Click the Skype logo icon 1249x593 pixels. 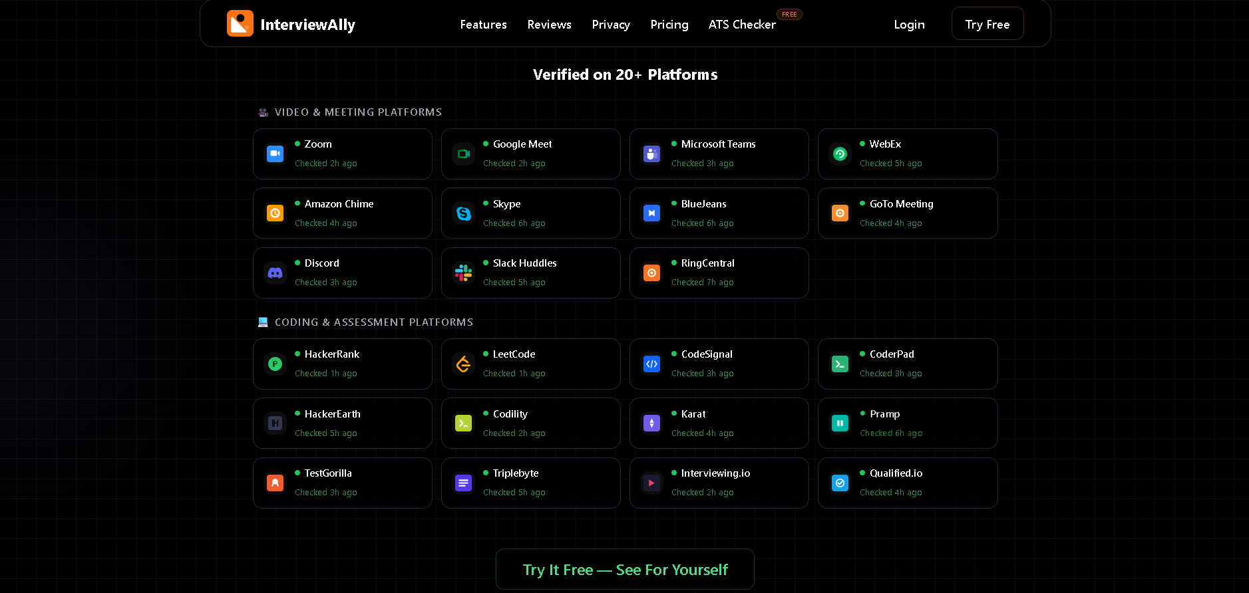(x=463, y=213)
